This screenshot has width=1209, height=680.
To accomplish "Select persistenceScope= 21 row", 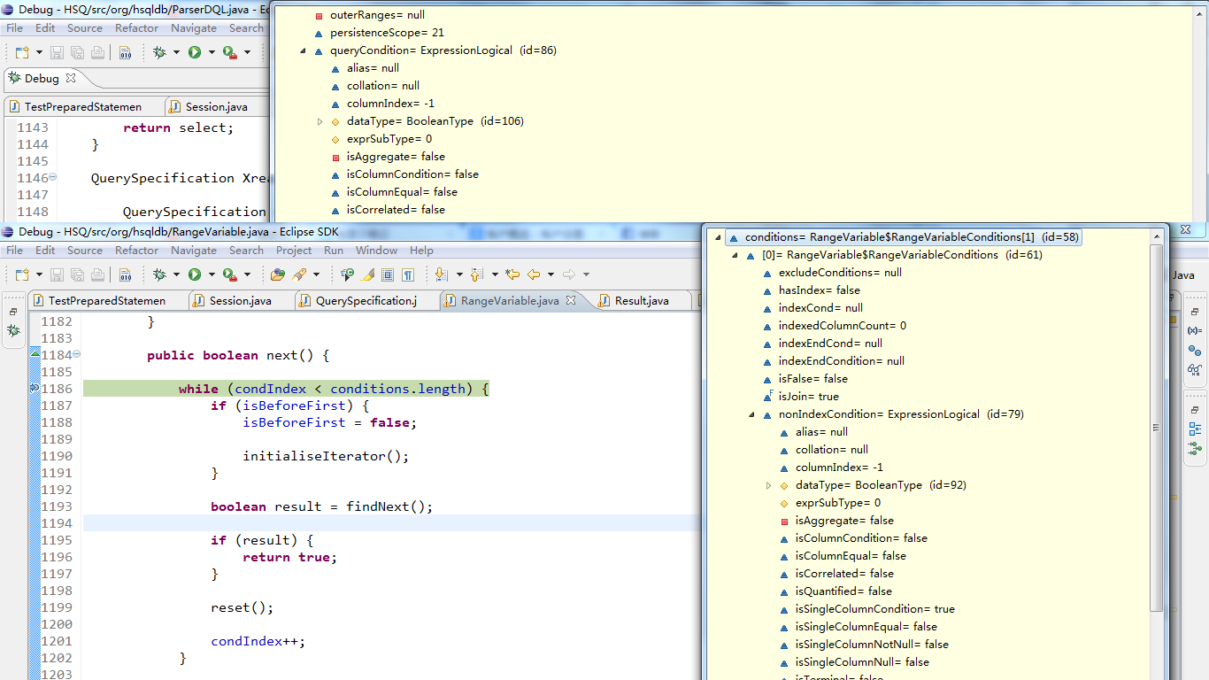I will point(379,33).
